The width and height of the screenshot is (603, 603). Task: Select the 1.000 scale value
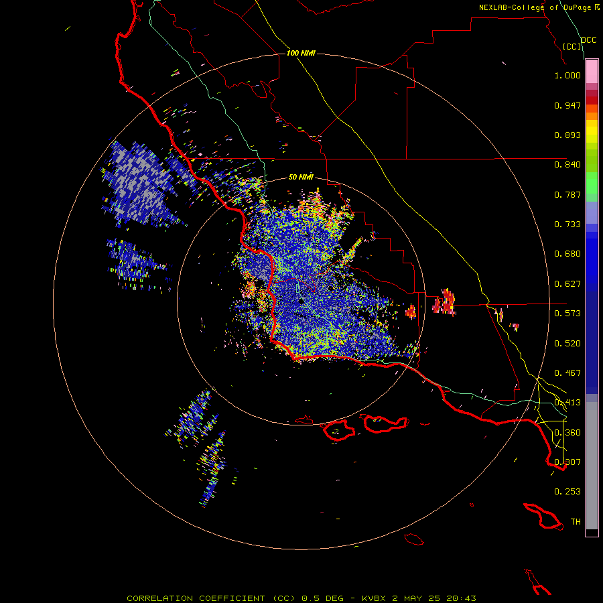567,75
